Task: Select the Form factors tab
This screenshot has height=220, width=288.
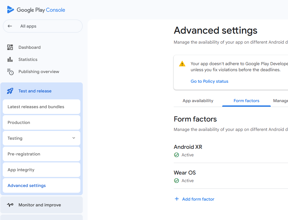Action: tap(246, 101)
